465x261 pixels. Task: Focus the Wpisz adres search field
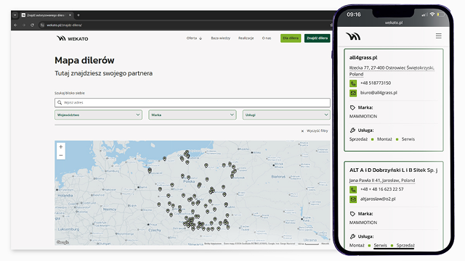(x=192, y=102)
